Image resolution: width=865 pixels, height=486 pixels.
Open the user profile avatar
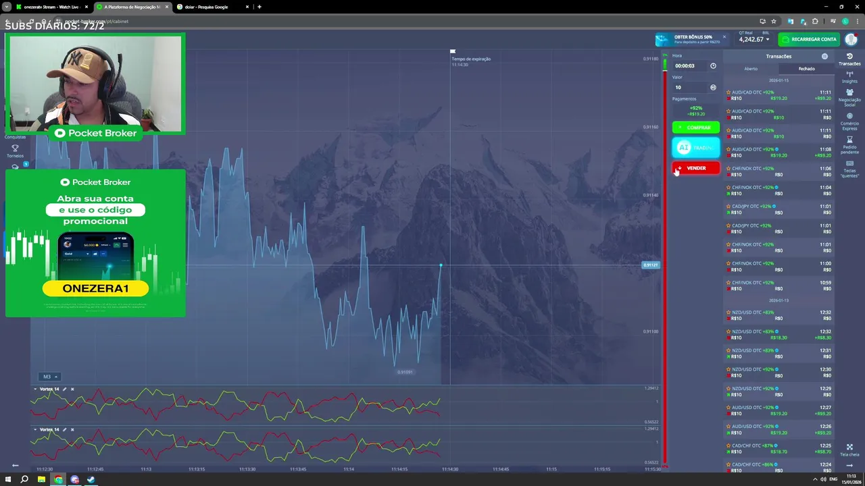[x=851, y=39]
